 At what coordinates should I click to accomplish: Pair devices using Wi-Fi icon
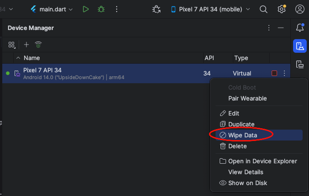pos(39,45)
